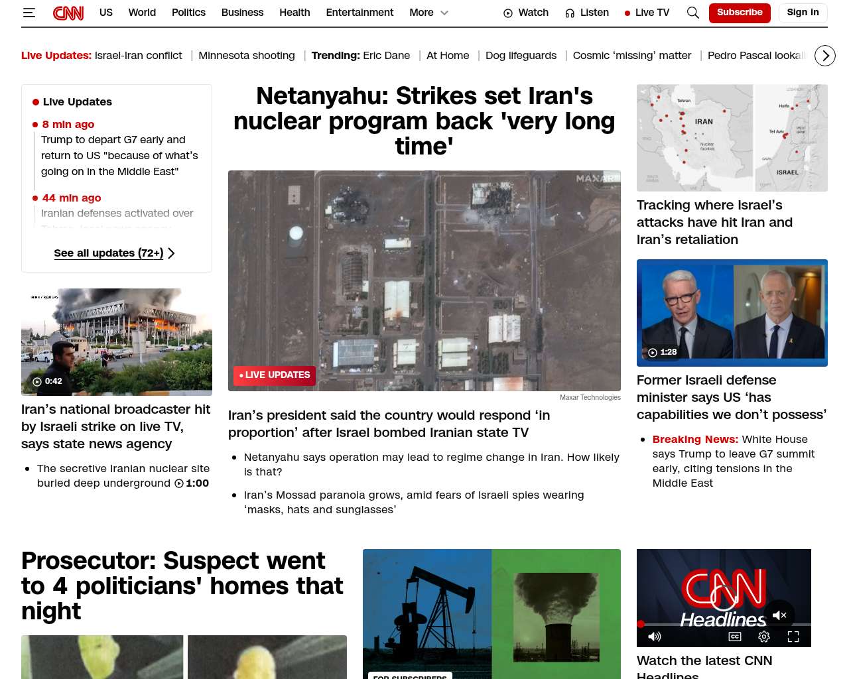This screenshot has width=849, height=679.
Task: Read Iranian defenses activated update
Action: [x=117, y=214]
